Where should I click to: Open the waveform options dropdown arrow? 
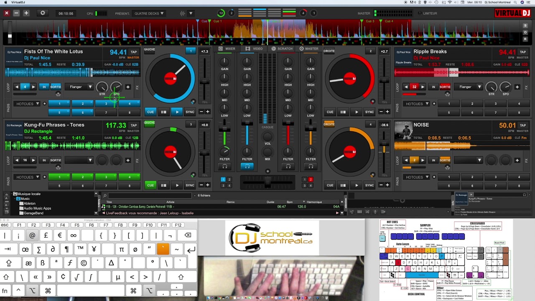[191, 13]
